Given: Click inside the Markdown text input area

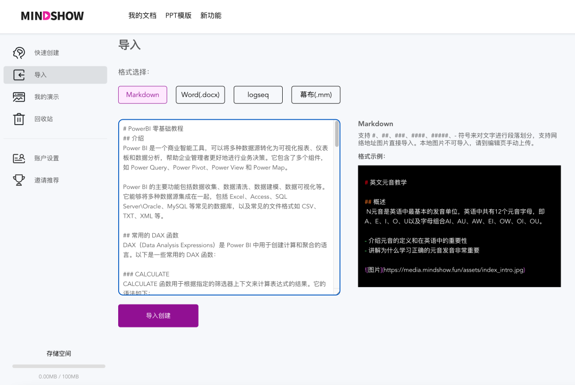Looking at the screenshot, I should click(x=229, y=208).
